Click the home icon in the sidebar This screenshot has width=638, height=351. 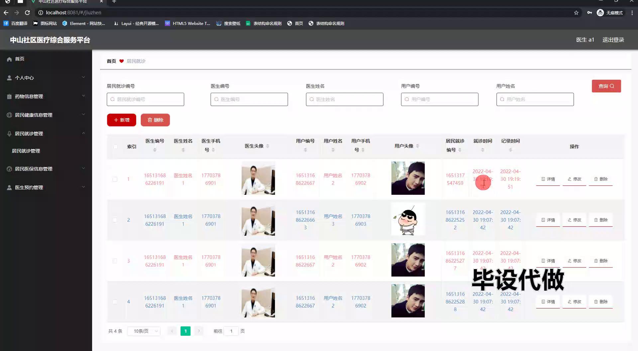click(9, 59)
